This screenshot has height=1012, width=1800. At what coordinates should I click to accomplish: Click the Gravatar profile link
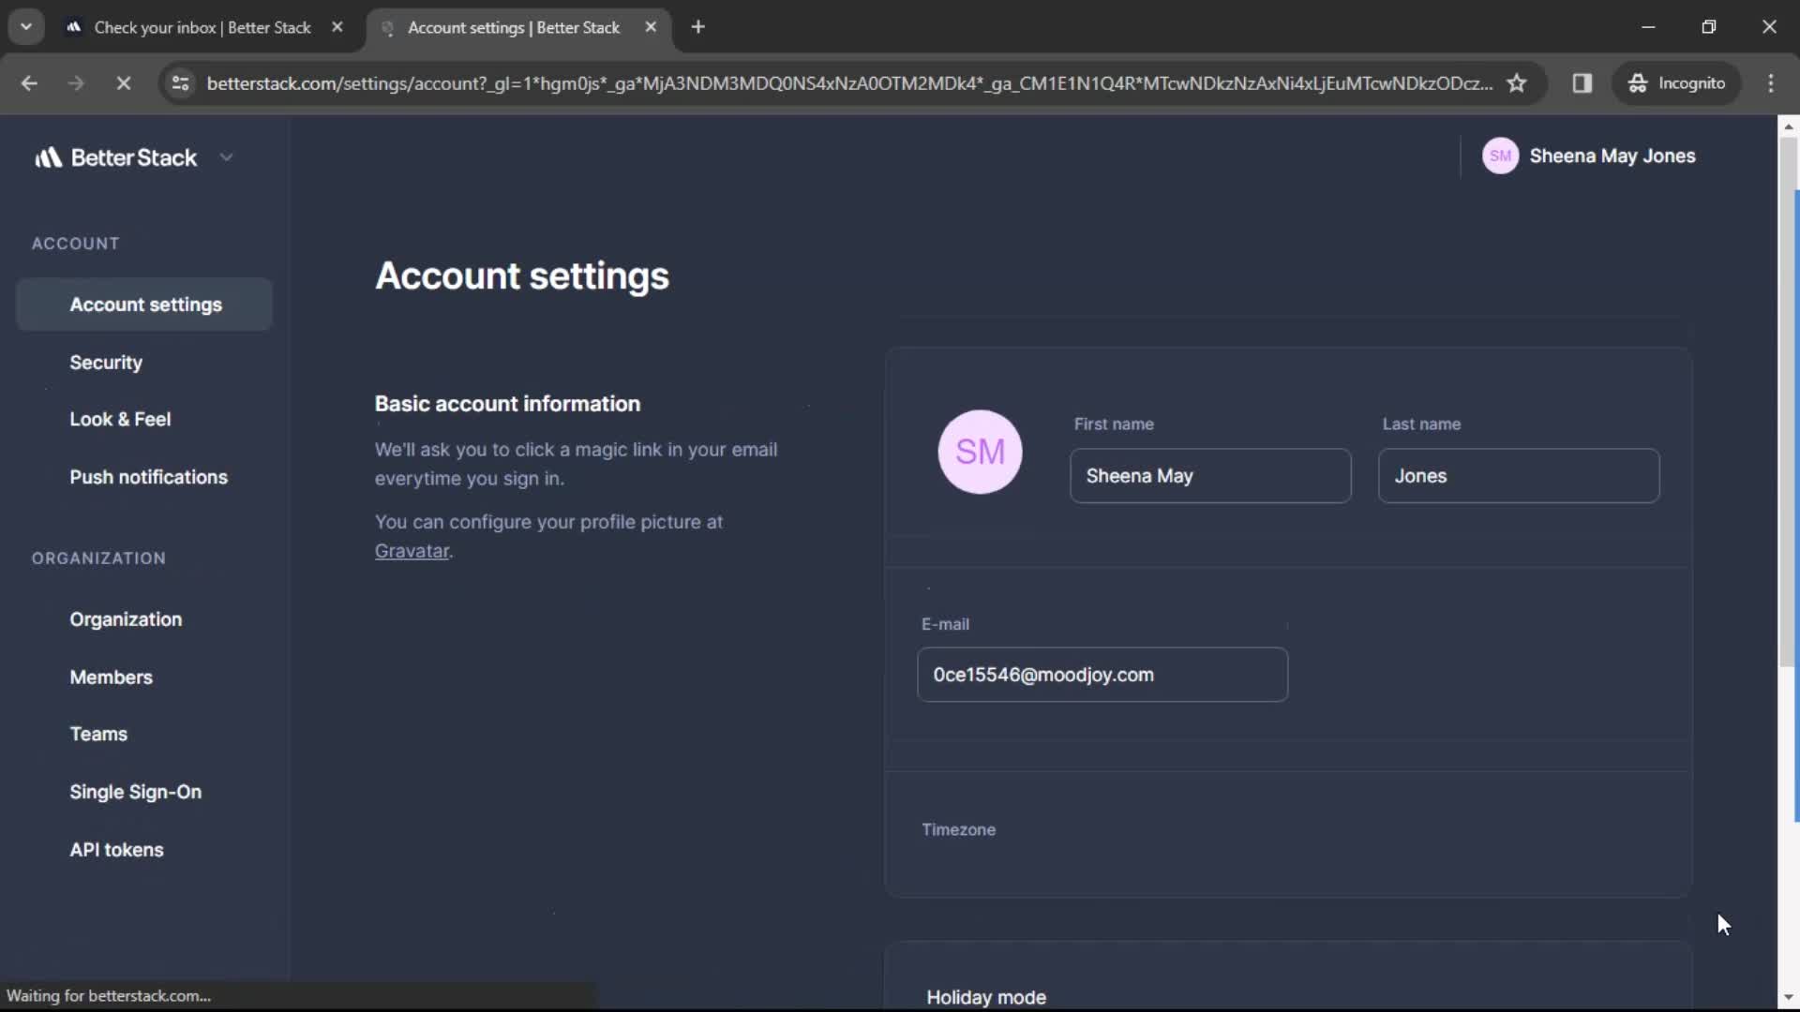coord(412,550)
